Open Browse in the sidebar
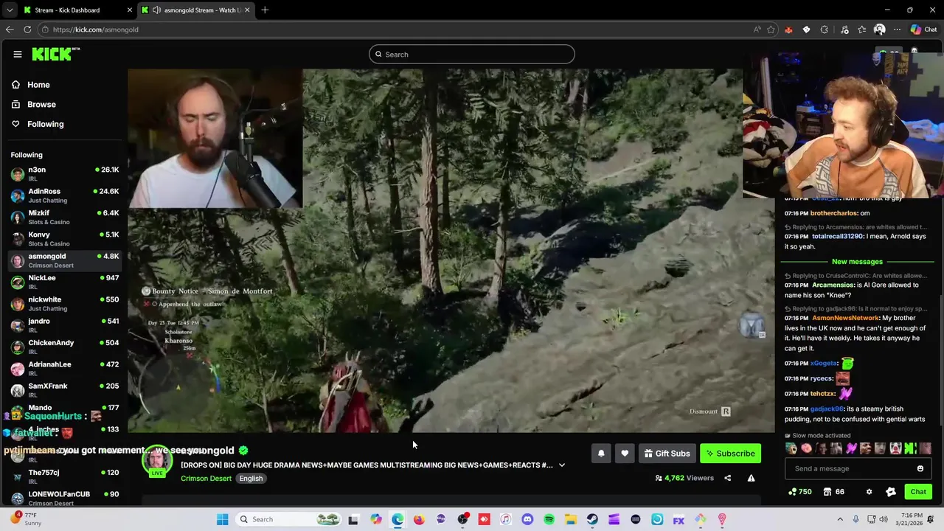This screenshot has height=531, width=944. [41, 105]
